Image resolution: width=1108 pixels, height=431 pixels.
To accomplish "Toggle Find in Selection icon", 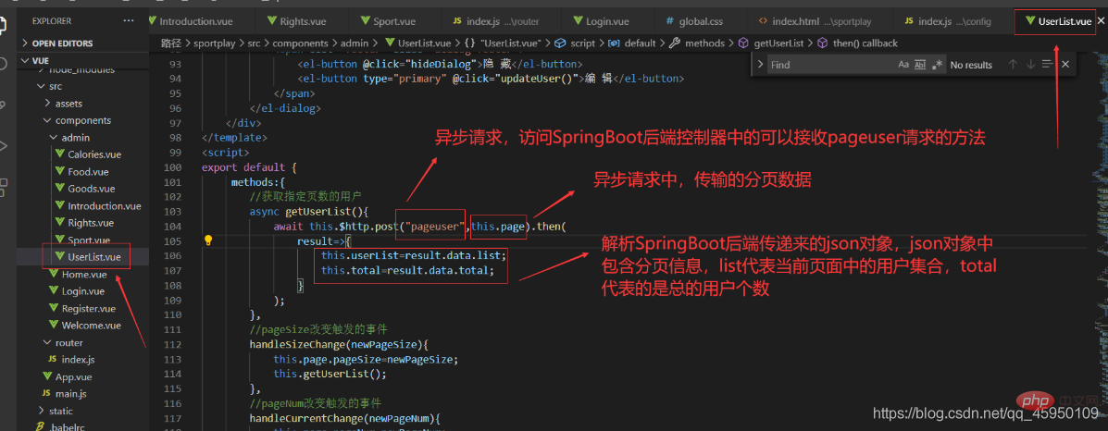I will point(1047,65).
